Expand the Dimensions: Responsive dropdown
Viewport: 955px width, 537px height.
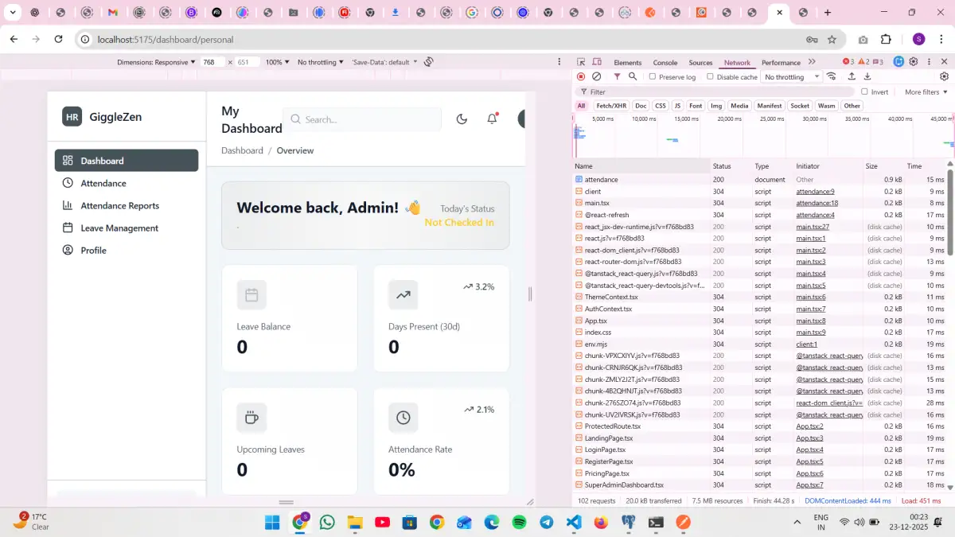pyautogui.click(x=156, y=62)
